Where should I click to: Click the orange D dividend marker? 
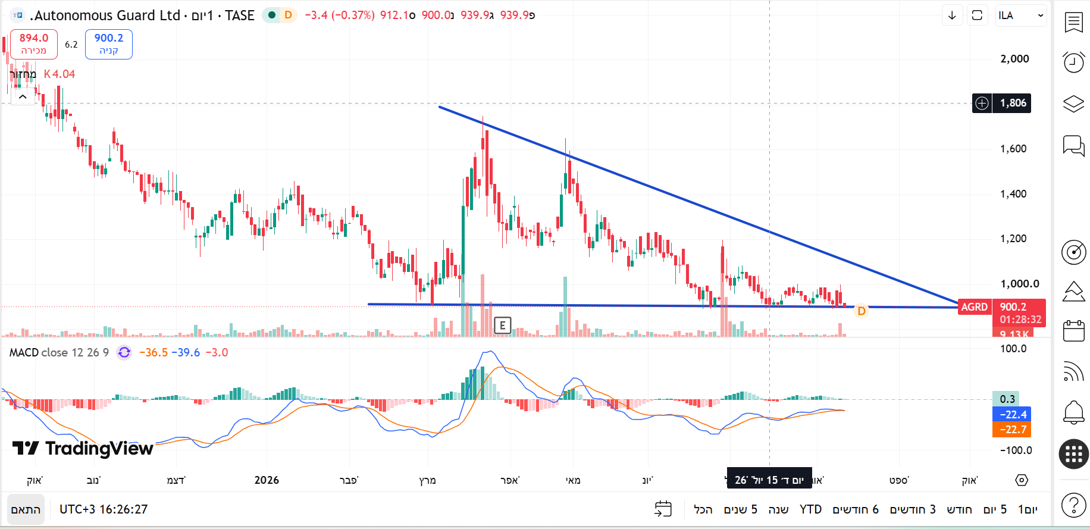point(861,311)
